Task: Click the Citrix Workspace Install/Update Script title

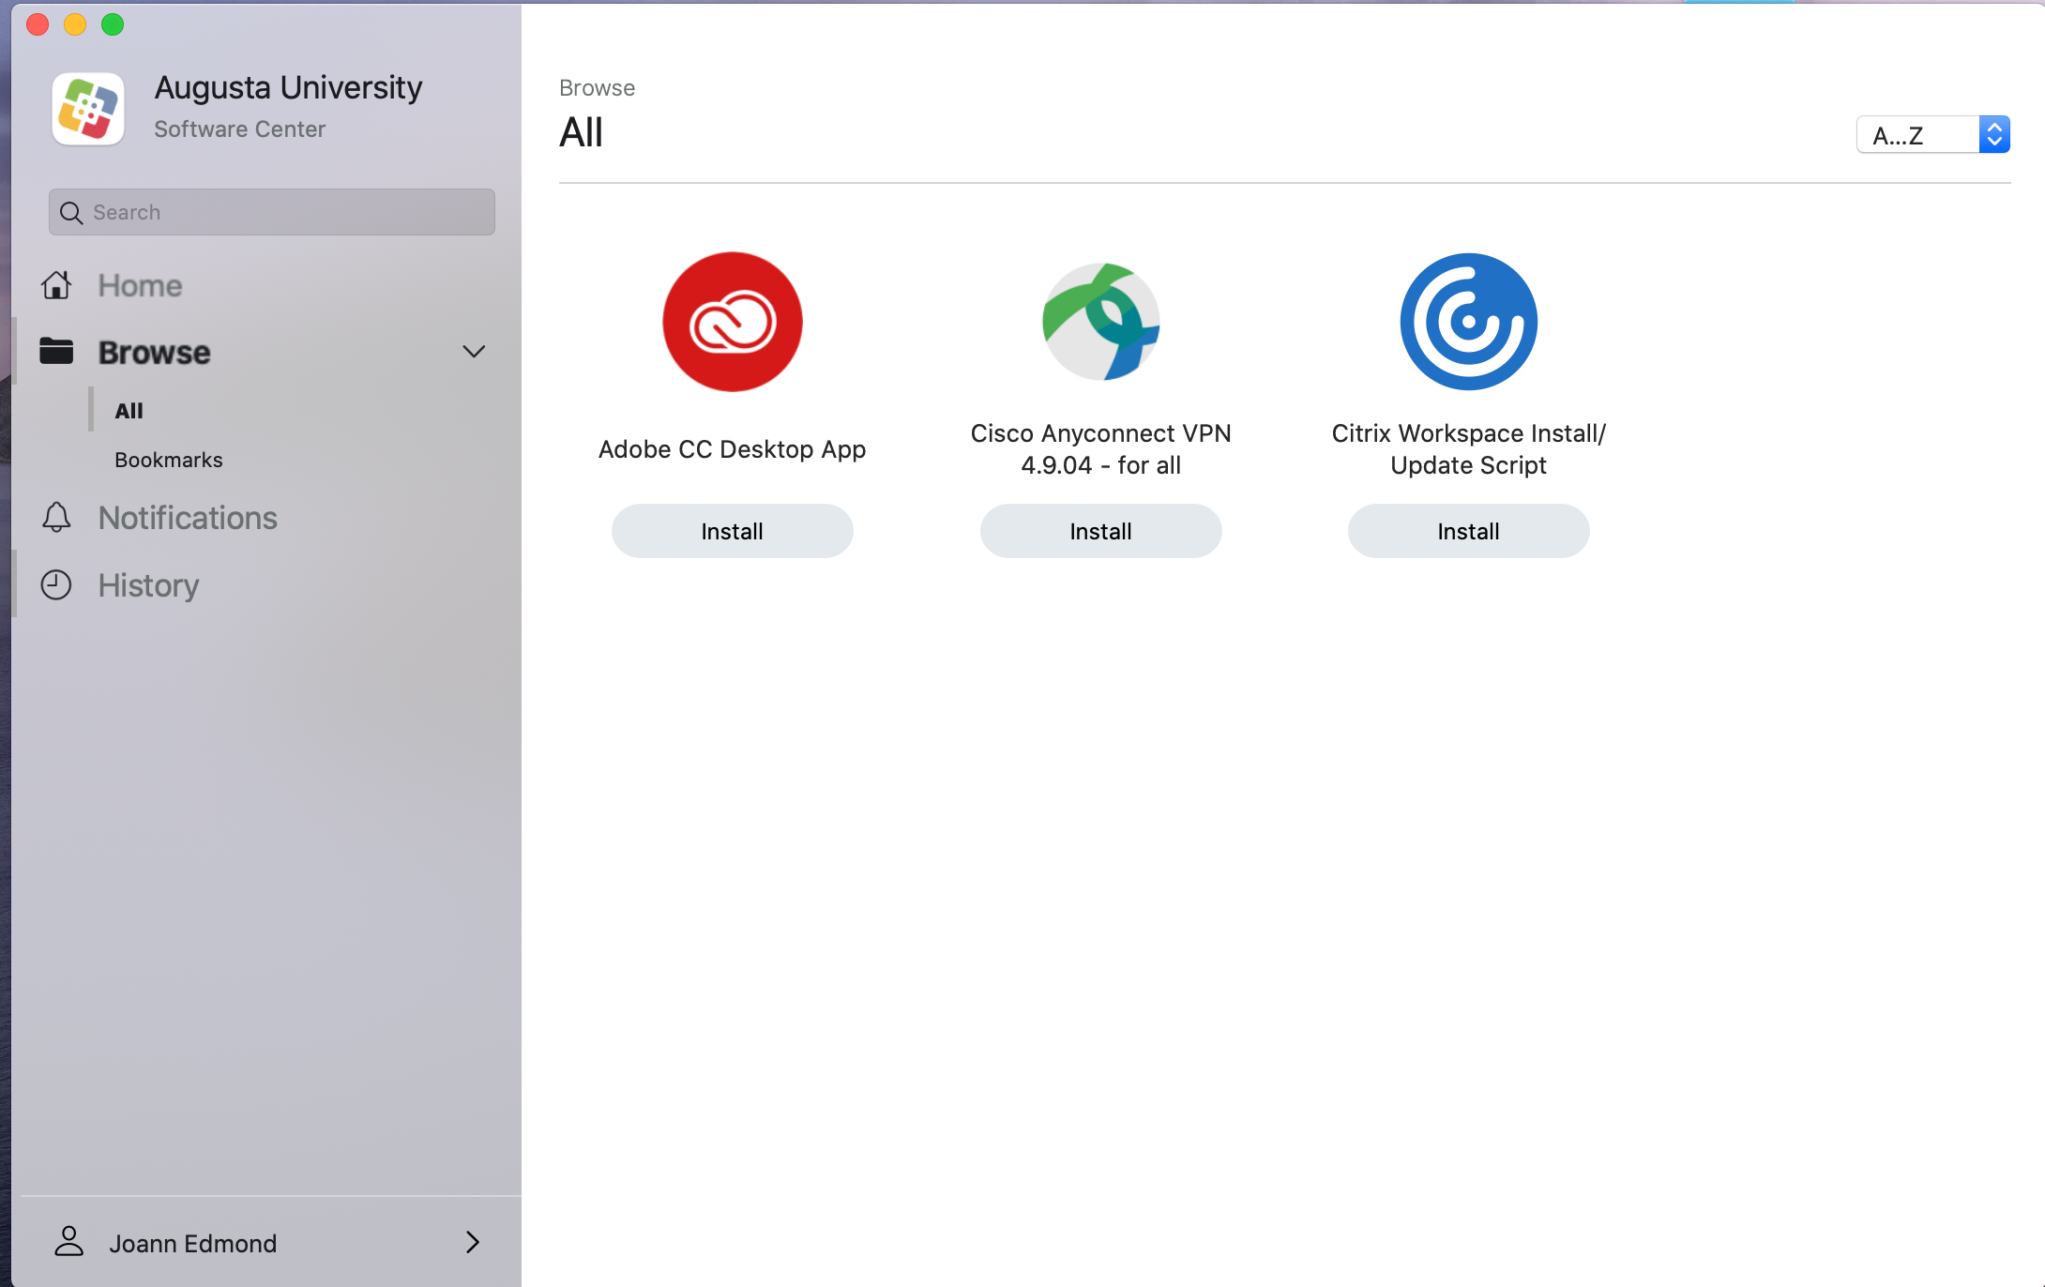Action: click(1468, 449)
